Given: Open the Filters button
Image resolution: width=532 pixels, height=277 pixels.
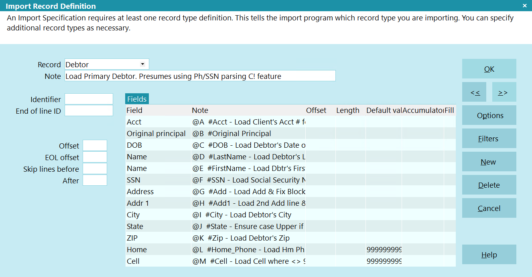Looking at the screenshot, I should pos(489,138).
